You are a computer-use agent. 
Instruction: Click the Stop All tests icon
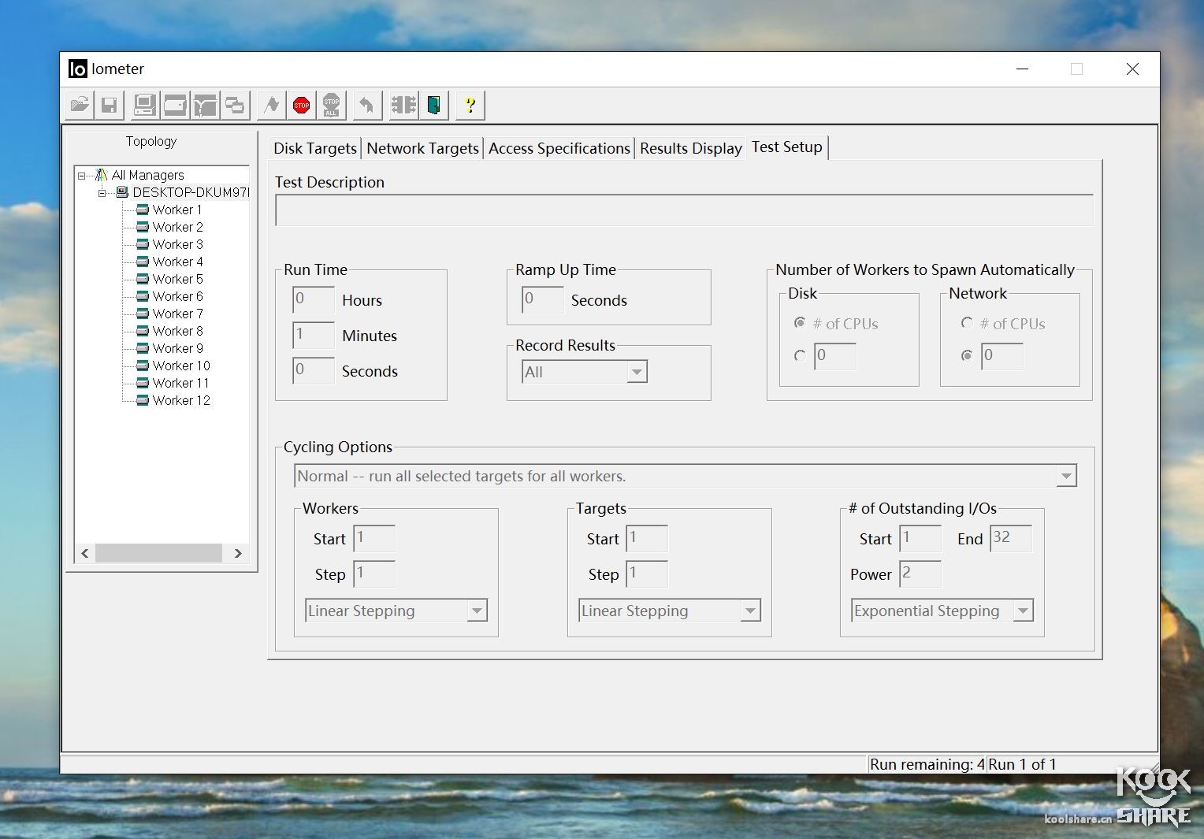[331, 106]
